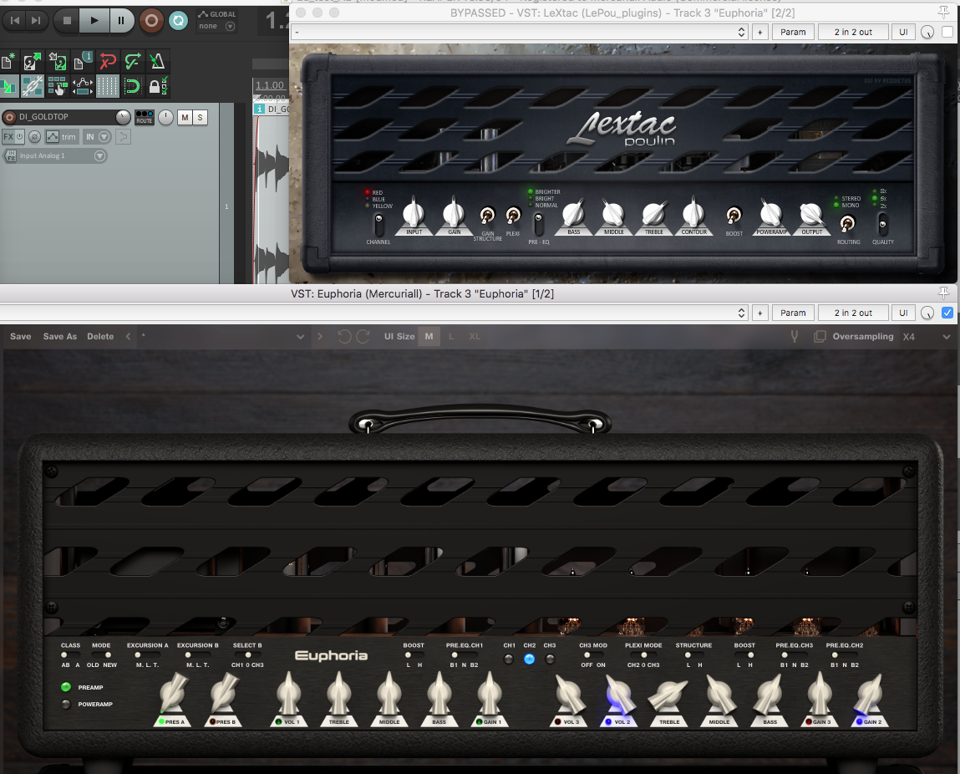
Task: Toggle the PREAMP LED on Euphoria
Action: pos(66,687)
